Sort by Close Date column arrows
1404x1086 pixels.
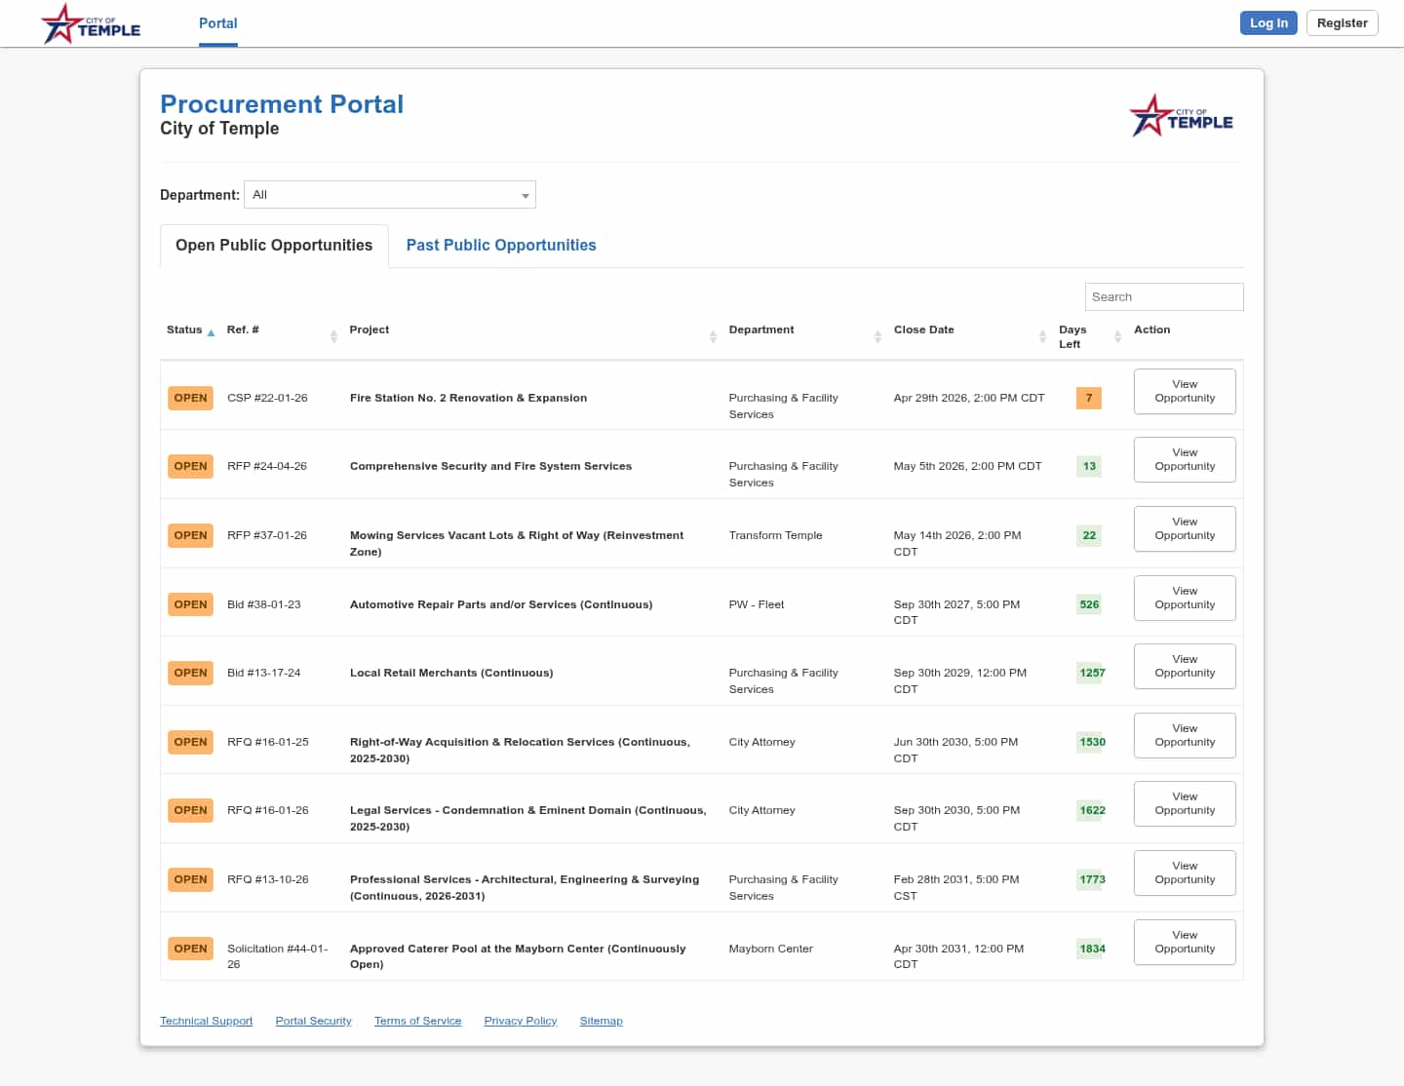point(1042,336)
